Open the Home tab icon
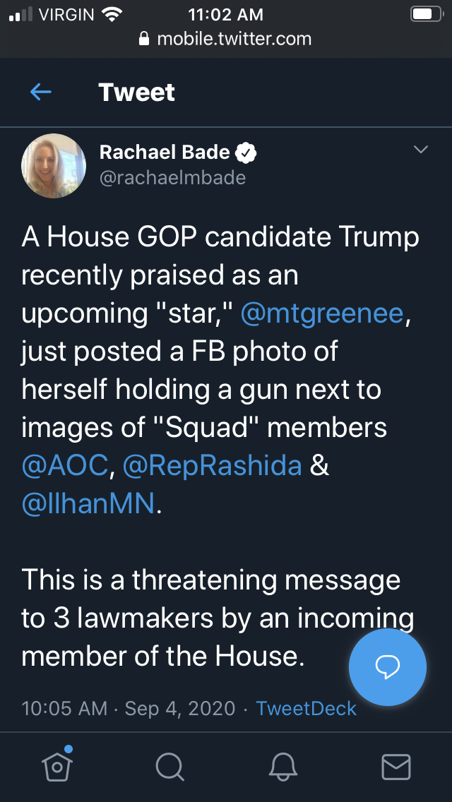Image resolution: width=452 pixels, height=802 pixels. tap(58, 765)
